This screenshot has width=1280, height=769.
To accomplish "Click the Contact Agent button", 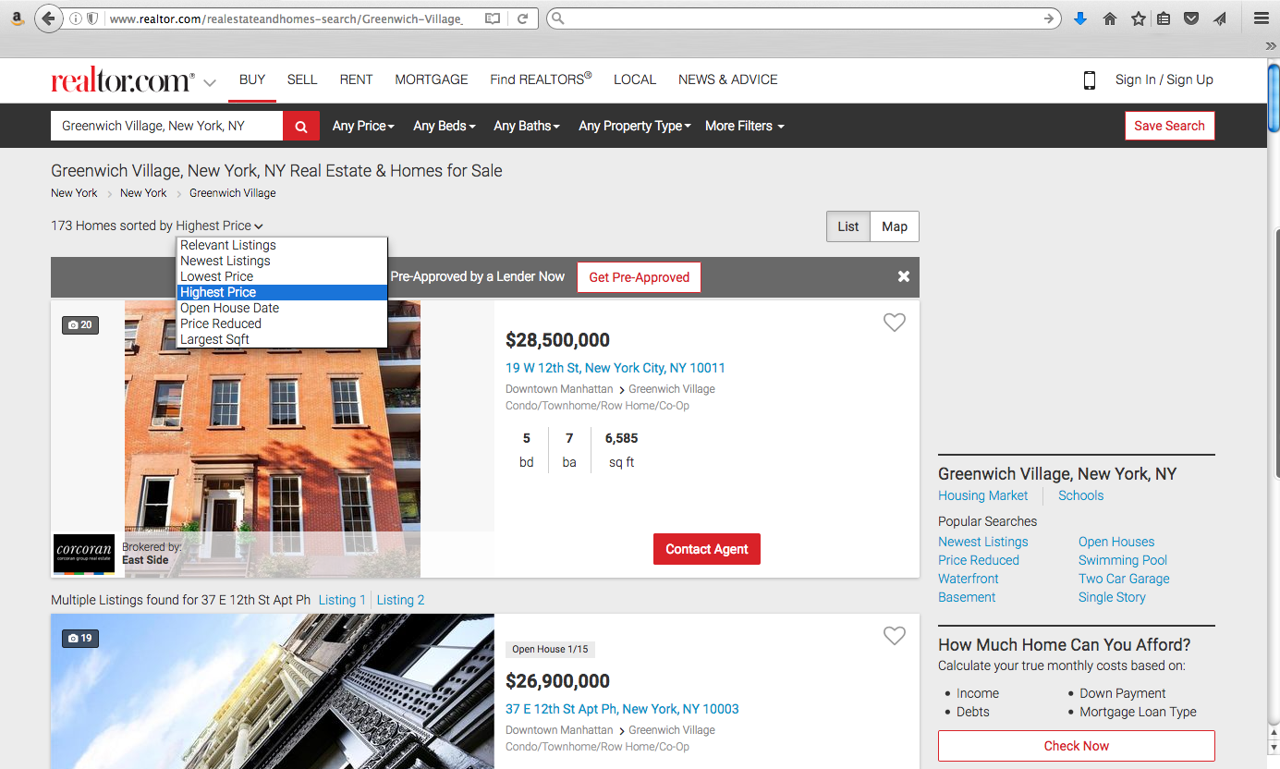I will (x=706, y=549).
